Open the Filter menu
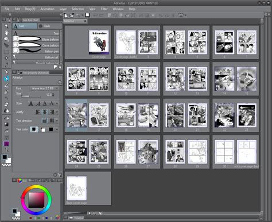The width and height of the screenshot is (272, 222). tap(104, 9)
